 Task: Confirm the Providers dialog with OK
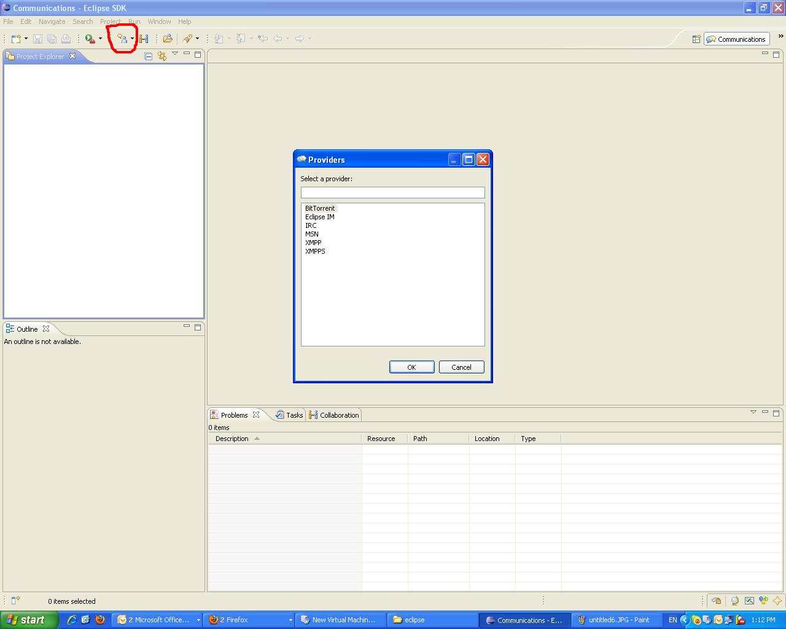[412, 367]
